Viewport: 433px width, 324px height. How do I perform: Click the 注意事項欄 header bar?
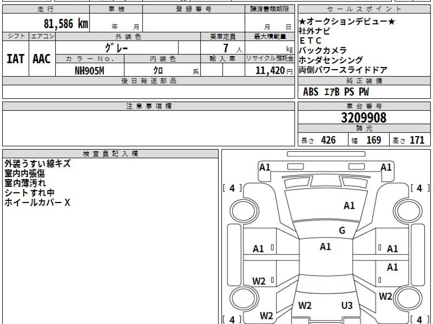(149, 106)
